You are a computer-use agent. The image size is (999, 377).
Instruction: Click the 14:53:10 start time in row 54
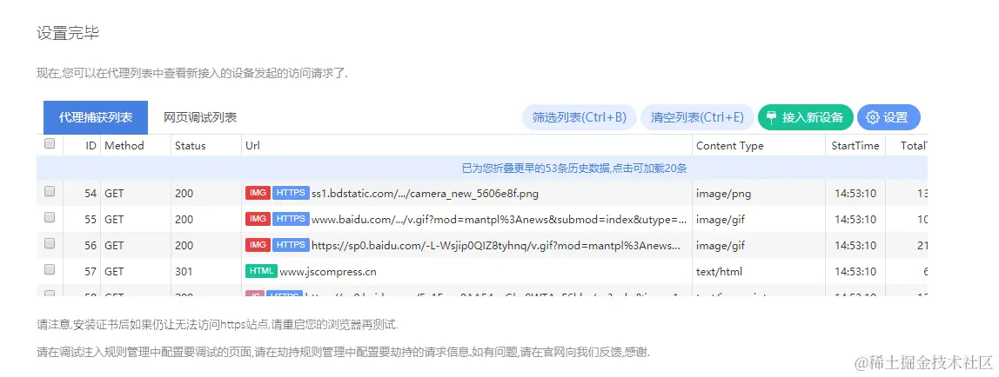tap(855, 193)
